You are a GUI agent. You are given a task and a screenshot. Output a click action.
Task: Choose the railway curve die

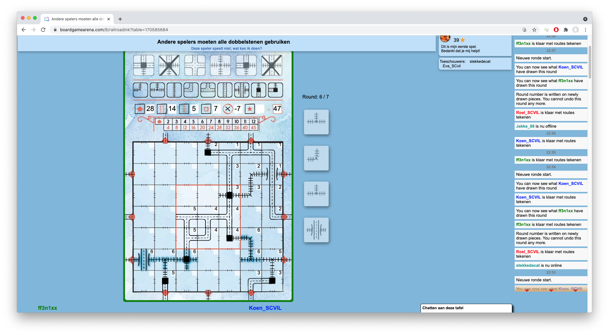(x=316, y=158)
